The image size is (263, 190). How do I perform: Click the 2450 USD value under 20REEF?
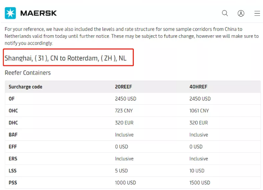pyautogui.click(x=126, y=99)
